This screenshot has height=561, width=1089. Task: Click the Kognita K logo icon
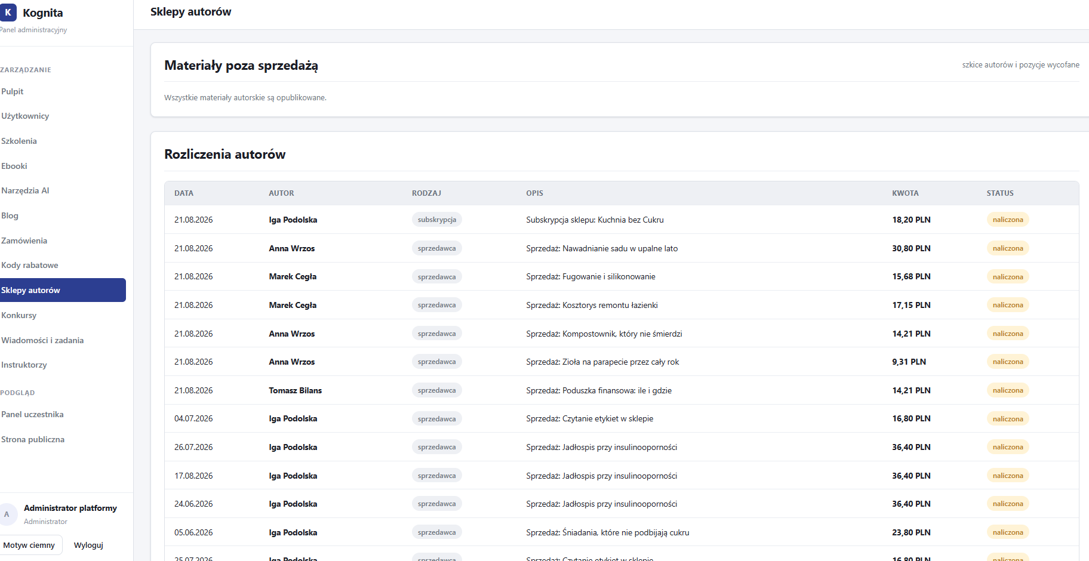8,13
